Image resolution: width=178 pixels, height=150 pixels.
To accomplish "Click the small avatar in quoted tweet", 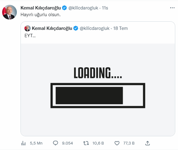I will pos(28,28).
